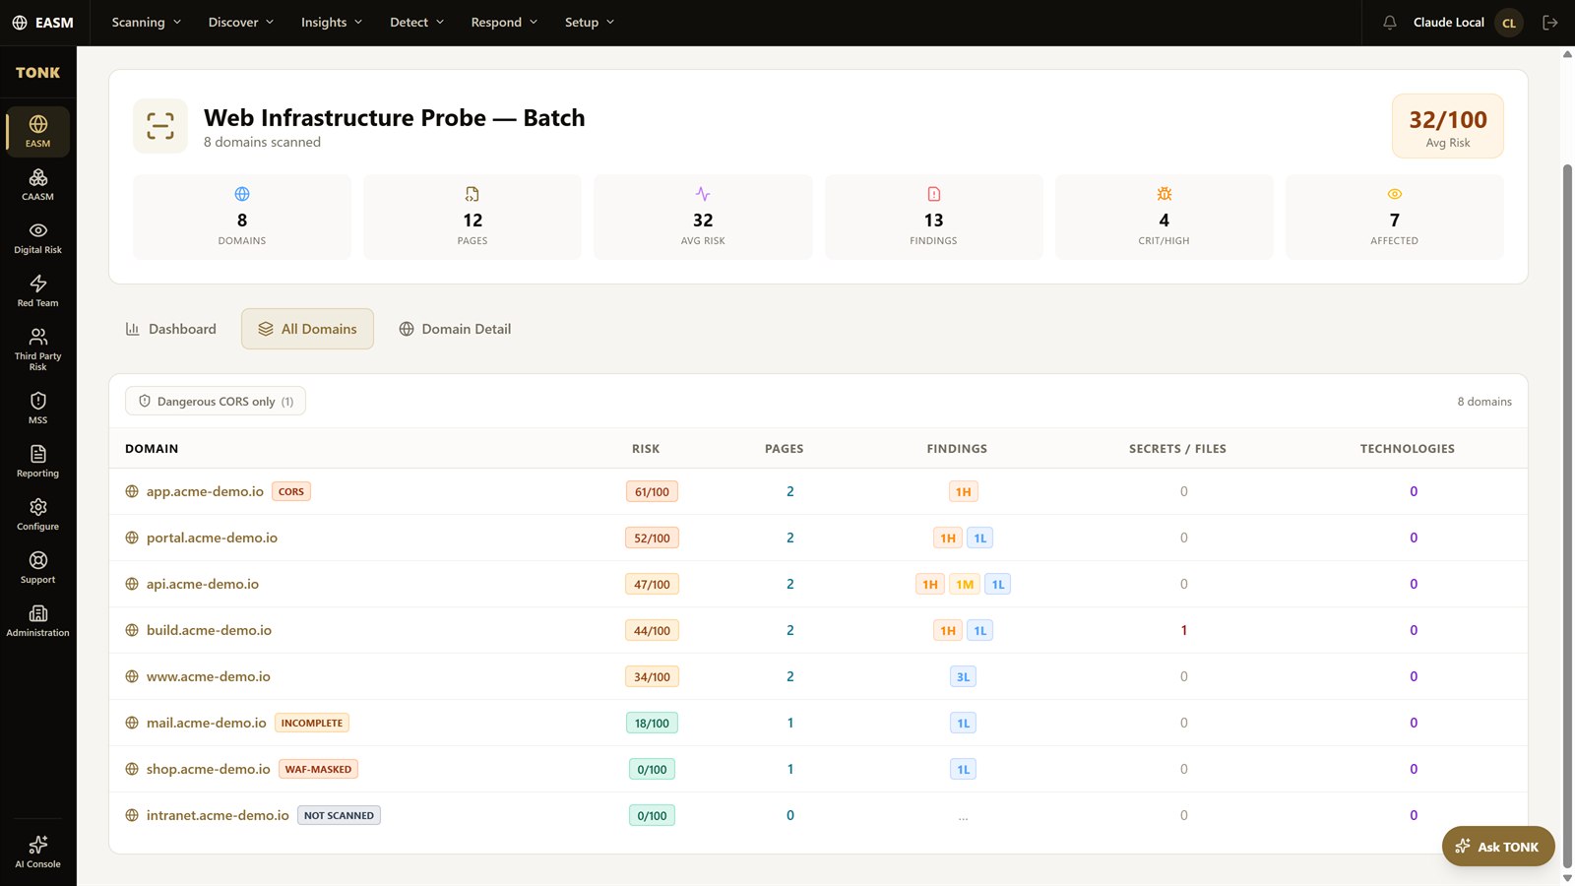The image size is (1575, 886).
Task: Click the WAF-MASKED tag on shop.acme-demo.io
Action: pos(318,769)
